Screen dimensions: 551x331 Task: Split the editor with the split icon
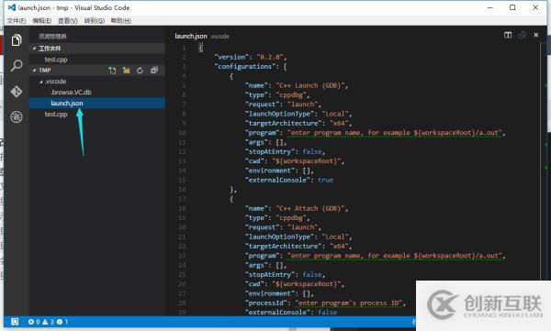508,35
